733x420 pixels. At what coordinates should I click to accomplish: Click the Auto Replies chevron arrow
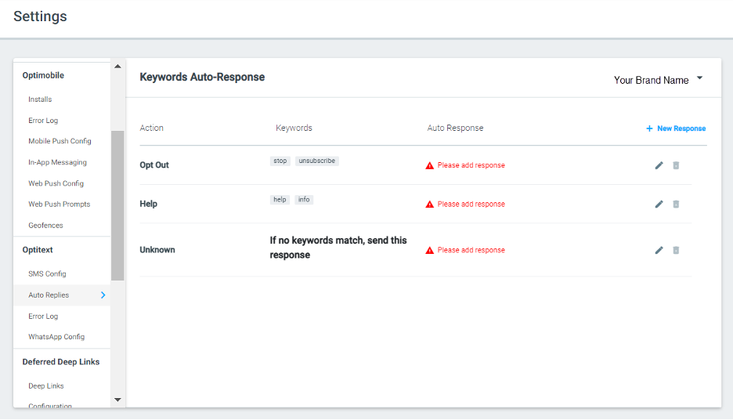pos(103,295)
